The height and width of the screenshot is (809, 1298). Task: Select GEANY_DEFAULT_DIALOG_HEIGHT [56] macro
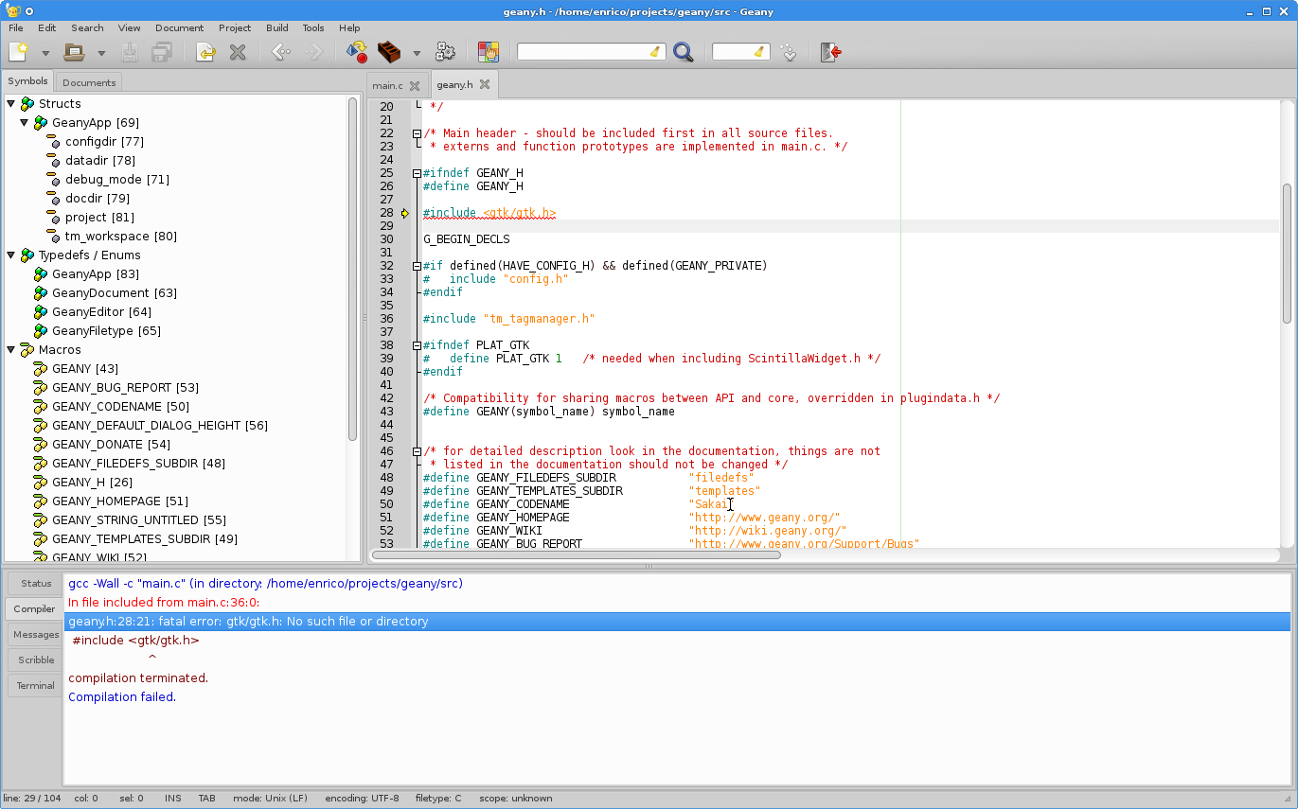[x=160, y=425]
